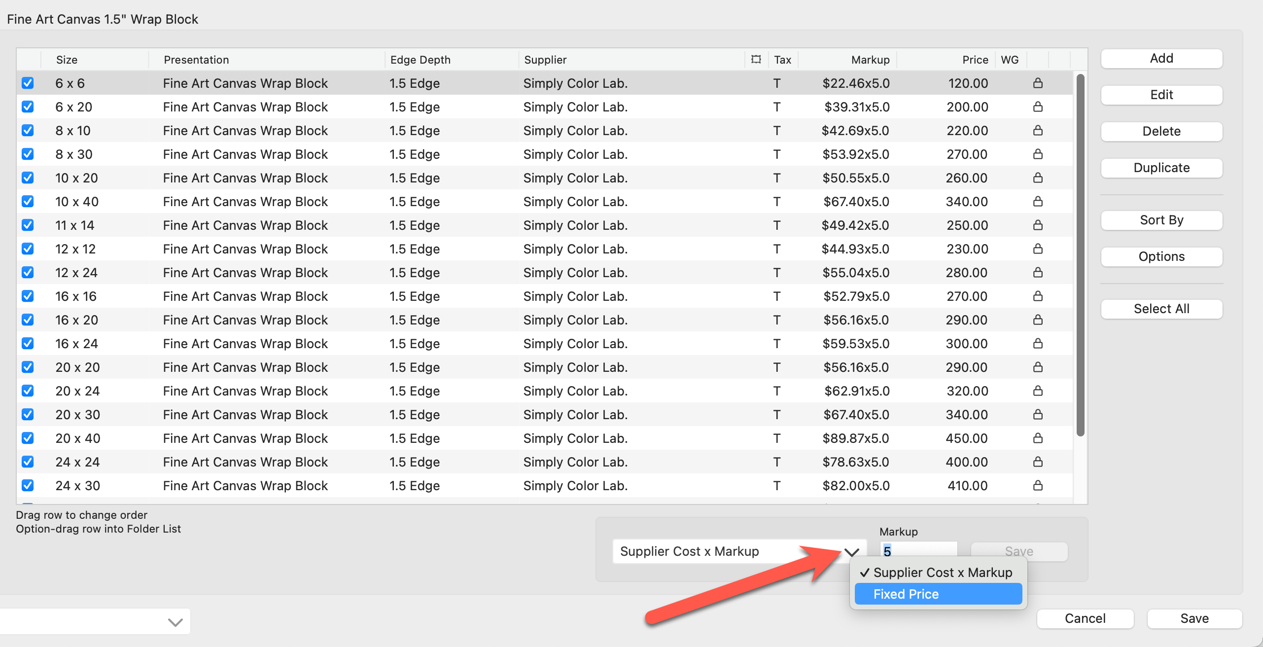Click the lock icon on the 16 x 20 row

1038,320
